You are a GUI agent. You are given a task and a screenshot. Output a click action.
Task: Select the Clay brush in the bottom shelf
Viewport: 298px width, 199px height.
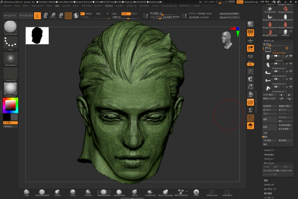[x=26, y=193]
